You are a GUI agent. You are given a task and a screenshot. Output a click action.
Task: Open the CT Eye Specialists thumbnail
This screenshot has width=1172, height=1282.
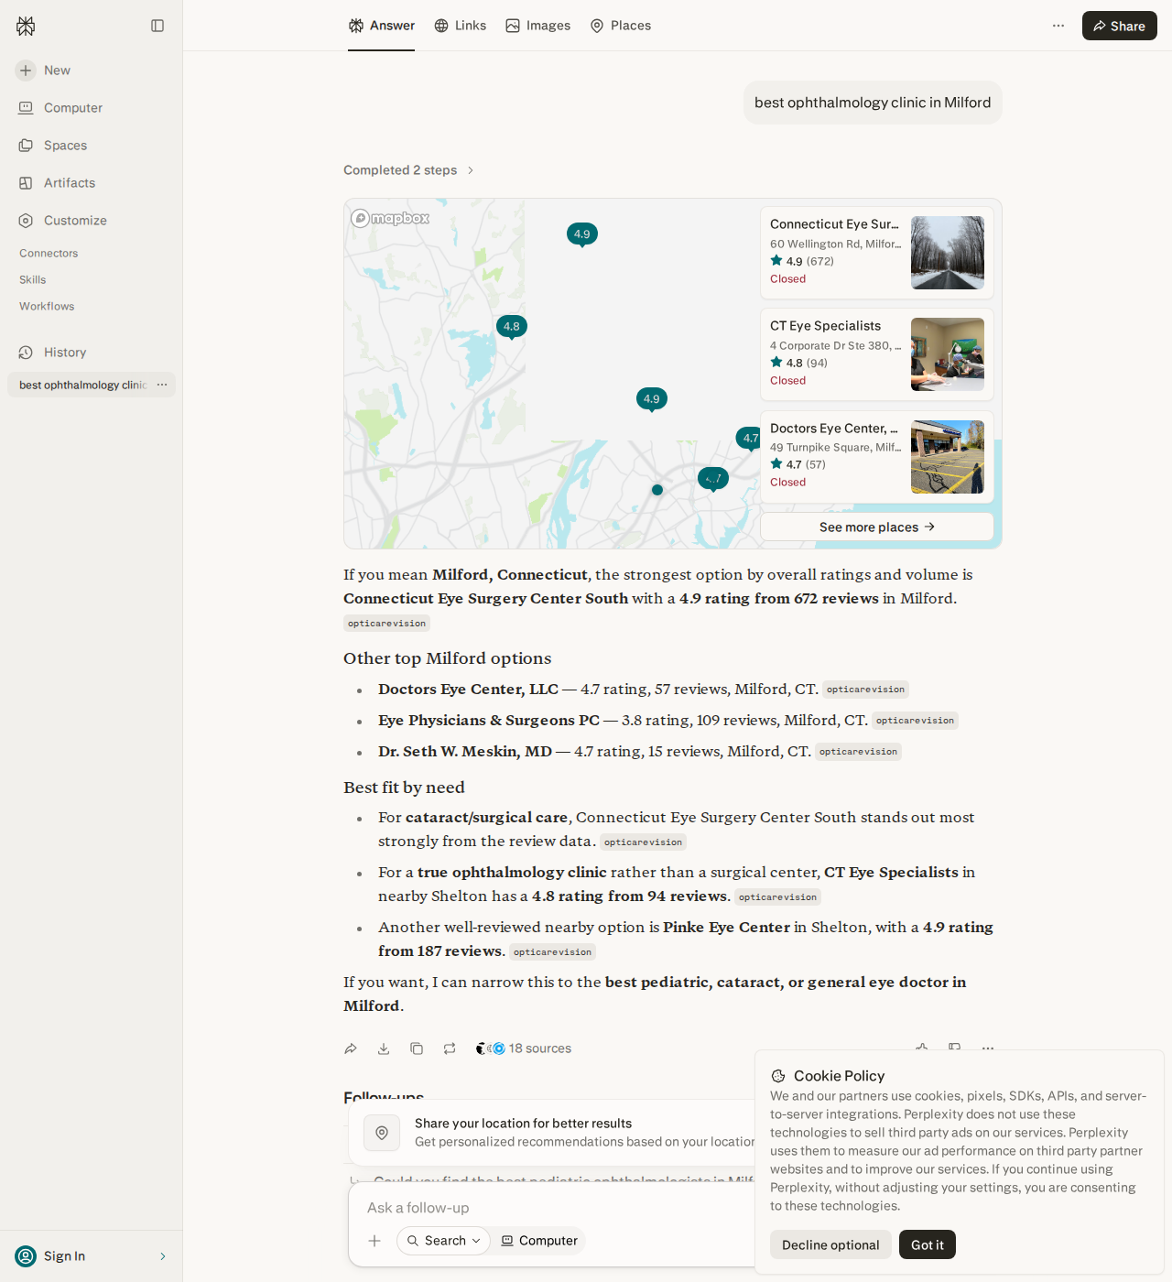click(x=948, y=354)
